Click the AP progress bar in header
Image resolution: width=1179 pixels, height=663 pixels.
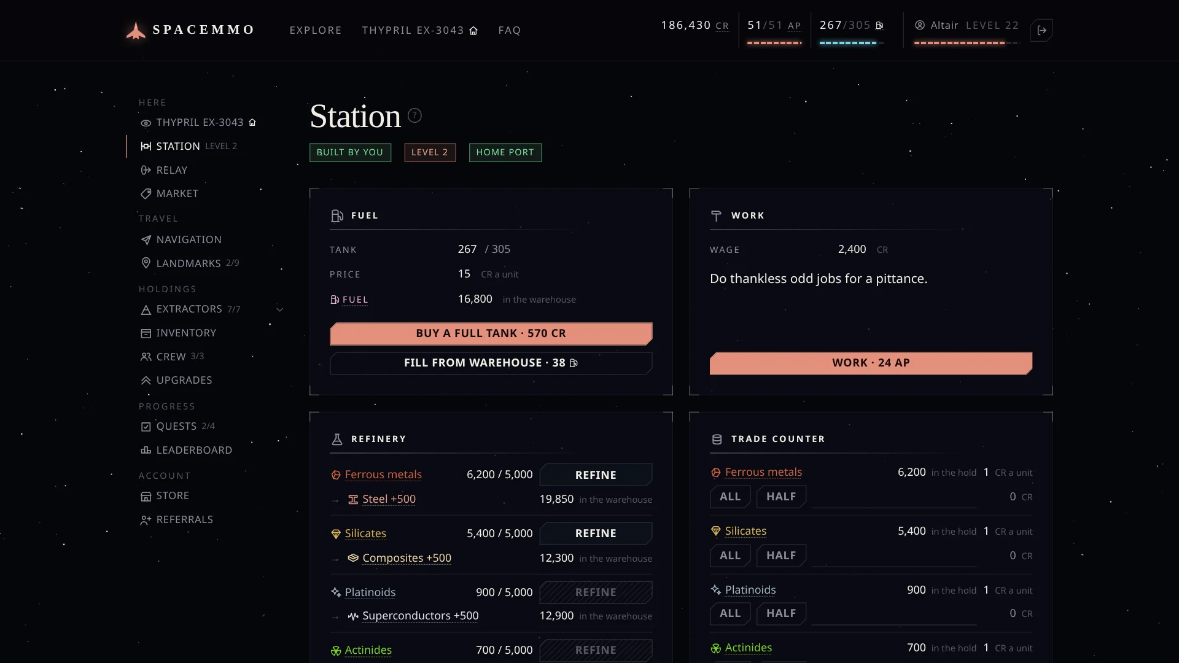(x=774, y=43)
